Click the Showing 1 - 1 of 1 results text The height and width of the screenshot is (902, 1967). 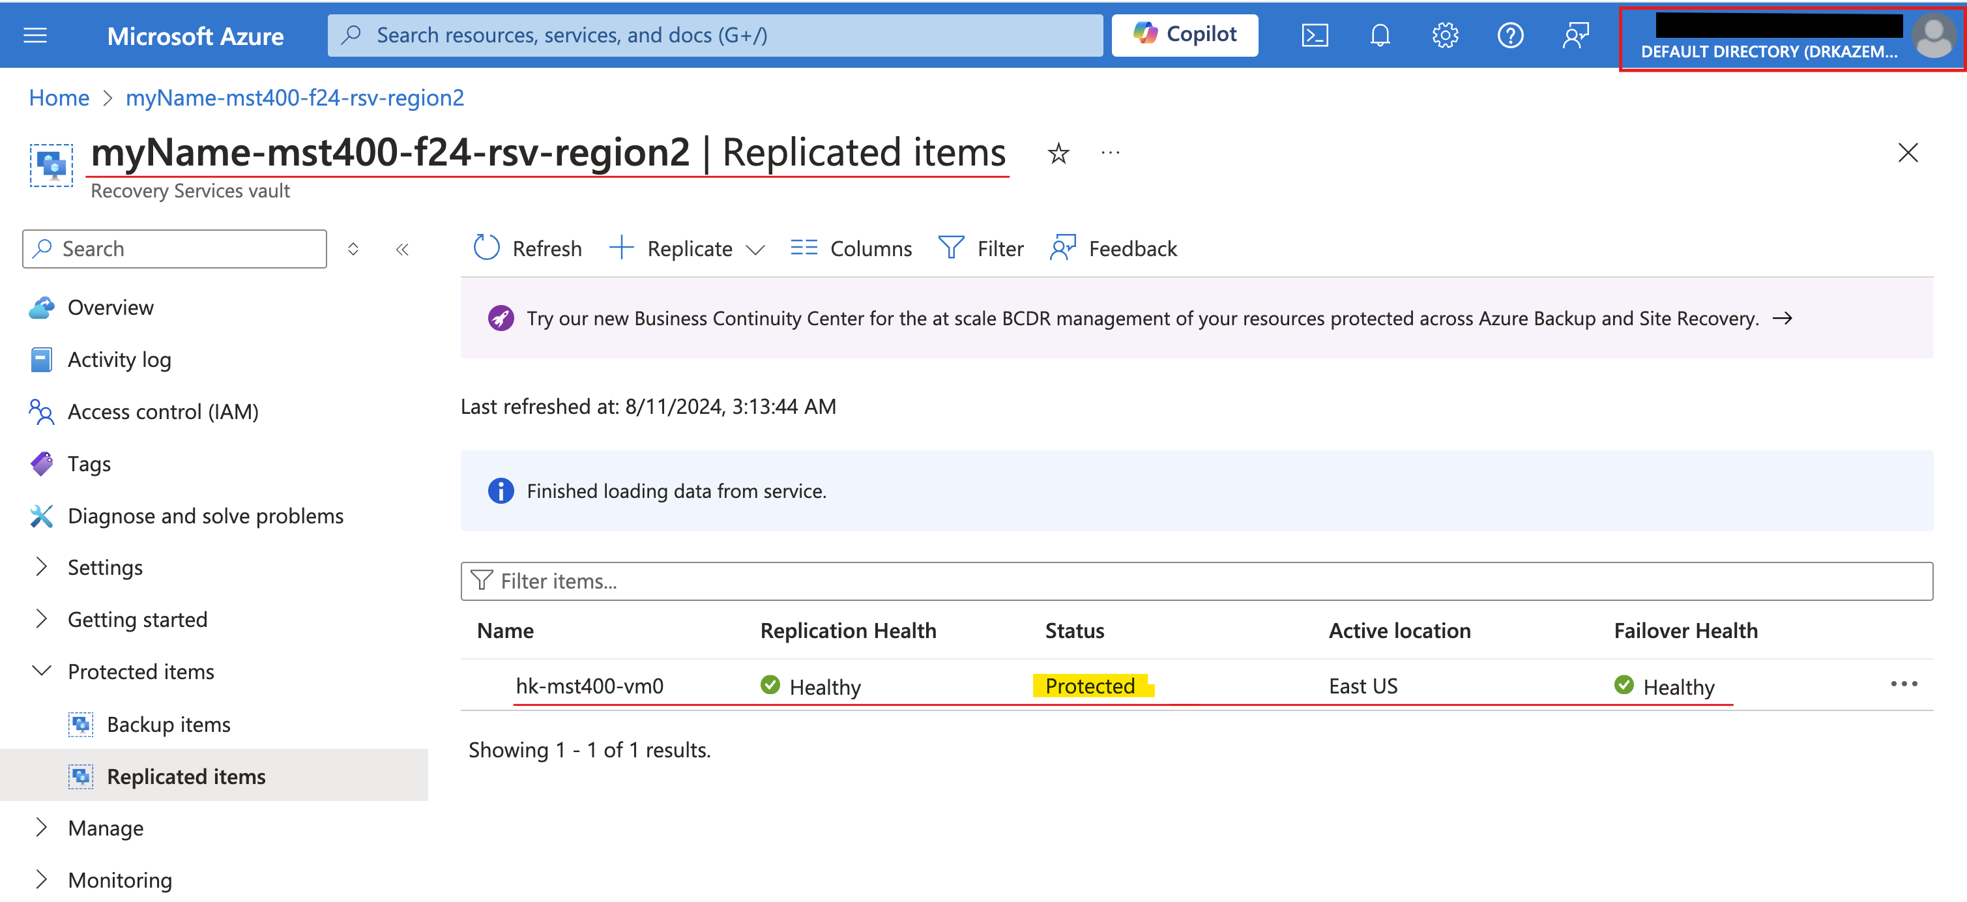tap(589, 750)
